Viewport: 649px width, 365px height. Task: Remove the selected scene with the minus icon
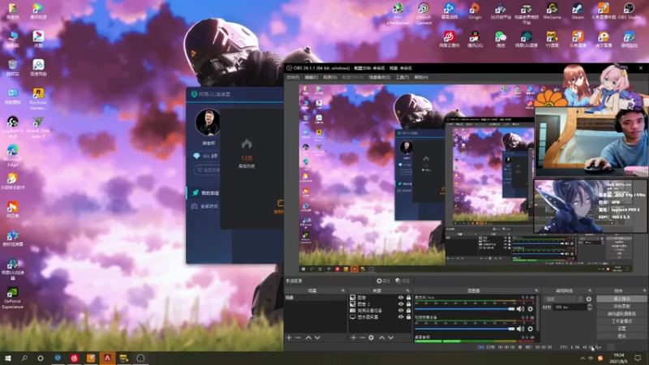(298, 337)
